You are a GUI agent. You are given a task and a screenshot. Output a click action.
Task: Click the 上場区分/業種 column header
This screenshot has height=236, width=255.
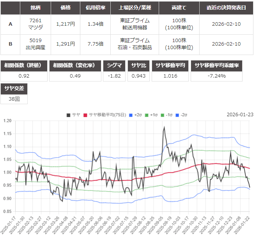pyautogui.click(x=136, y=8)
